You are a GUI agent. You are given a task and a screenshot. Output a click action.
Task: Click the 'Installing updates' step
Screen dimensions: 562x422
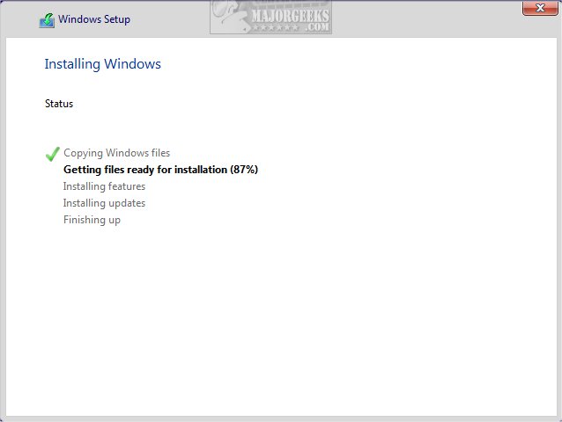(x=104, y=203)
